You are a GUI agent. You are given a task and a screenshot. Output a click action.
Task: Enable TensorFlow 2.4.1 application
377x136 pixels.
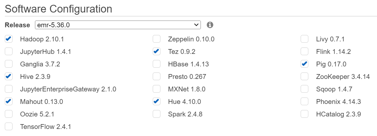click(9, 126)
